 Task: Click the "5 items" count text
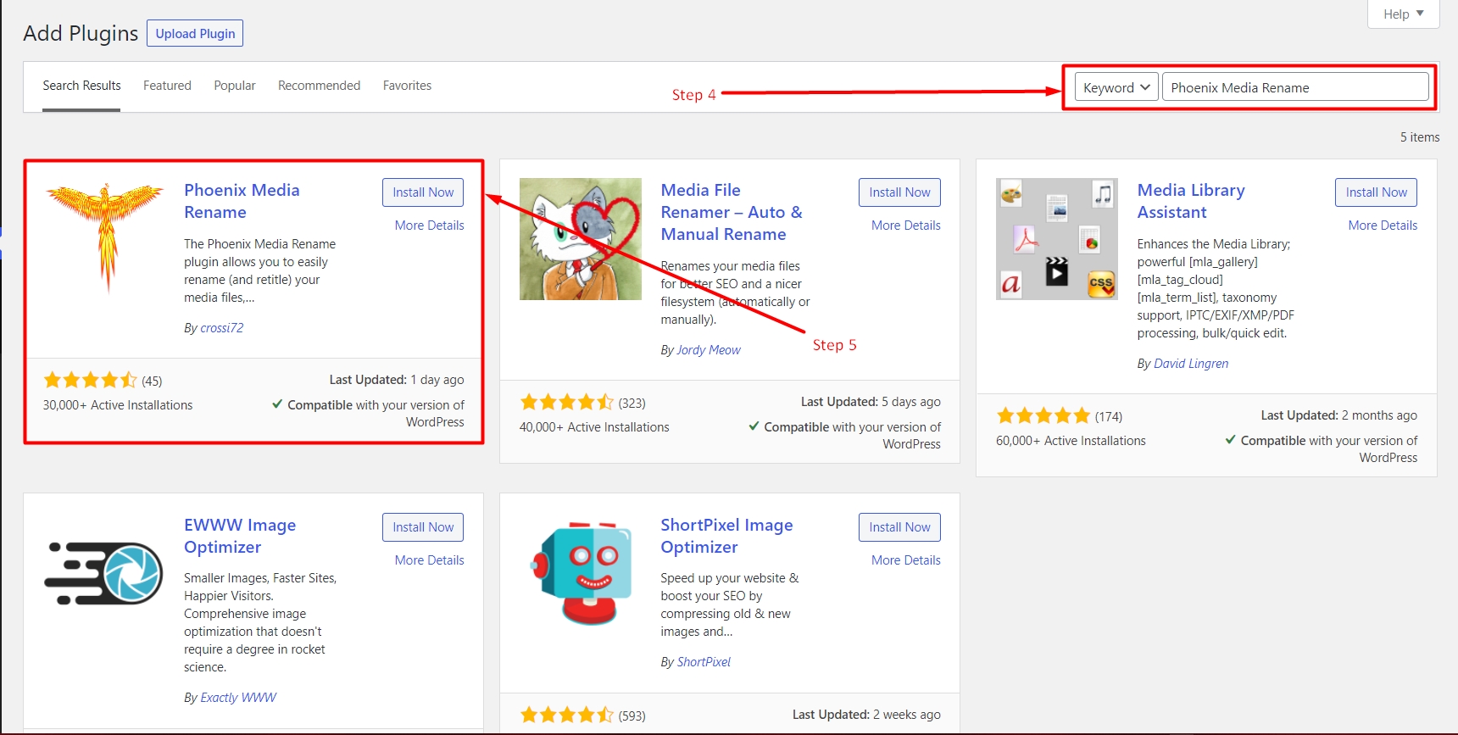pyautogui.click(x=1420, y=137)
